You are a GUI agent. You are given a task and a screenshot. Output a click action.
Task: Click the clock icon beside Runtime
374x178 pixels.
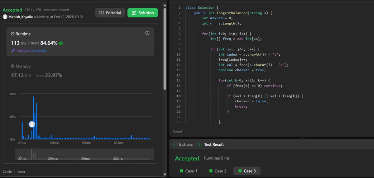[13, 34]
